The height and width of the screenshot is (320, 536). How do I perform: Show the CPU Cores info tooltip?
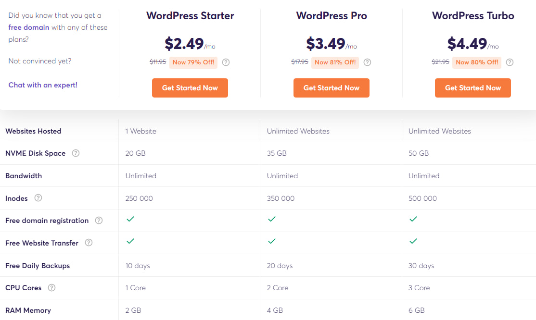51,288
